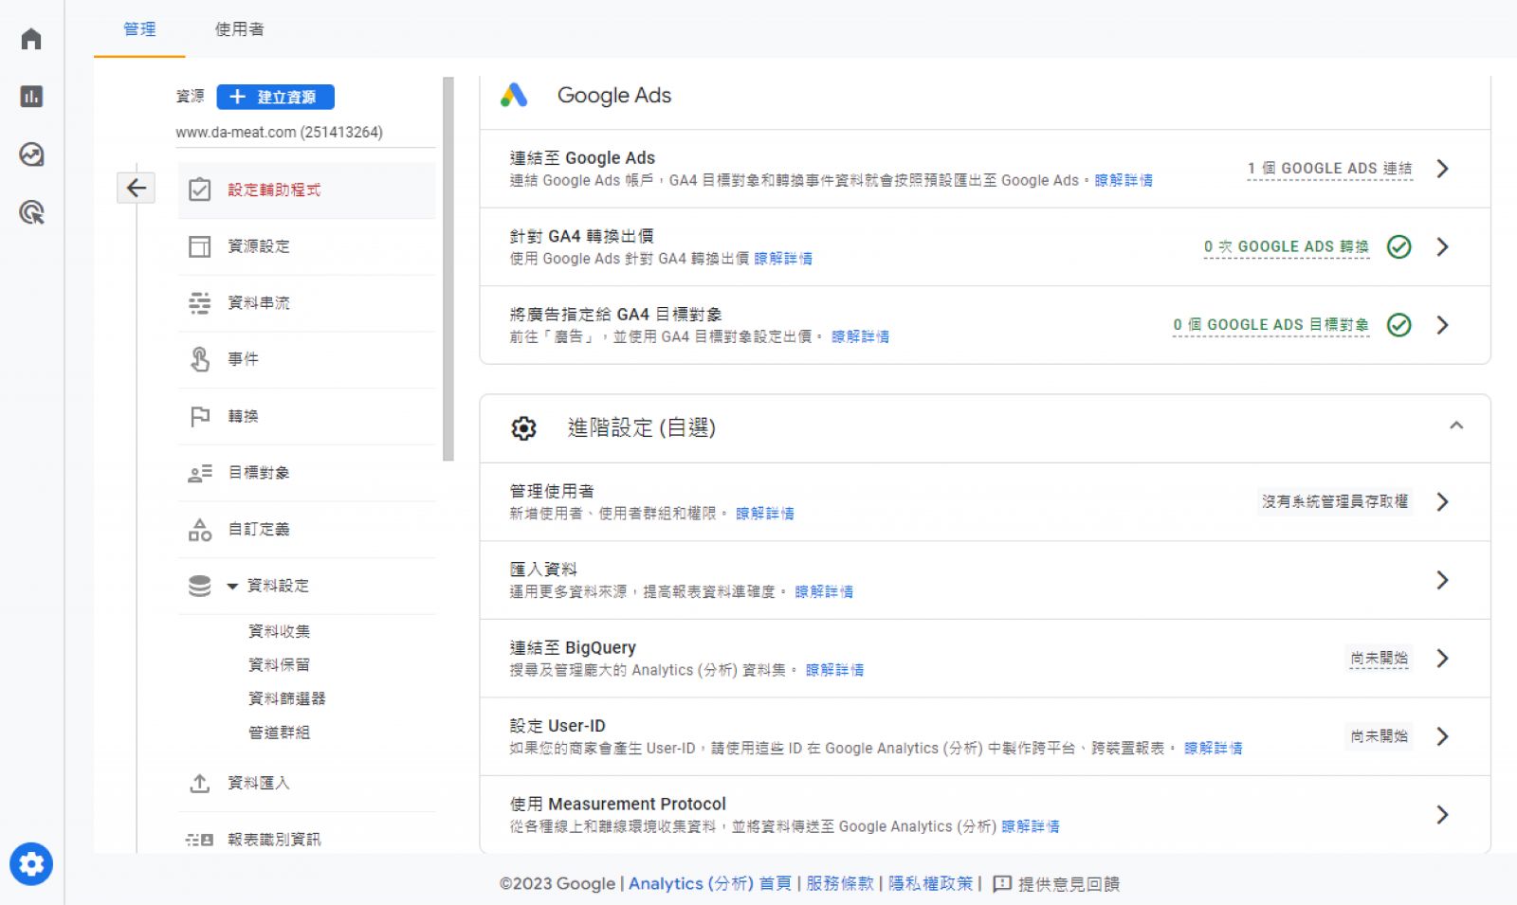Open the Advertising icon in left rail
The image size is (1517, 905).
click(31, 212)
